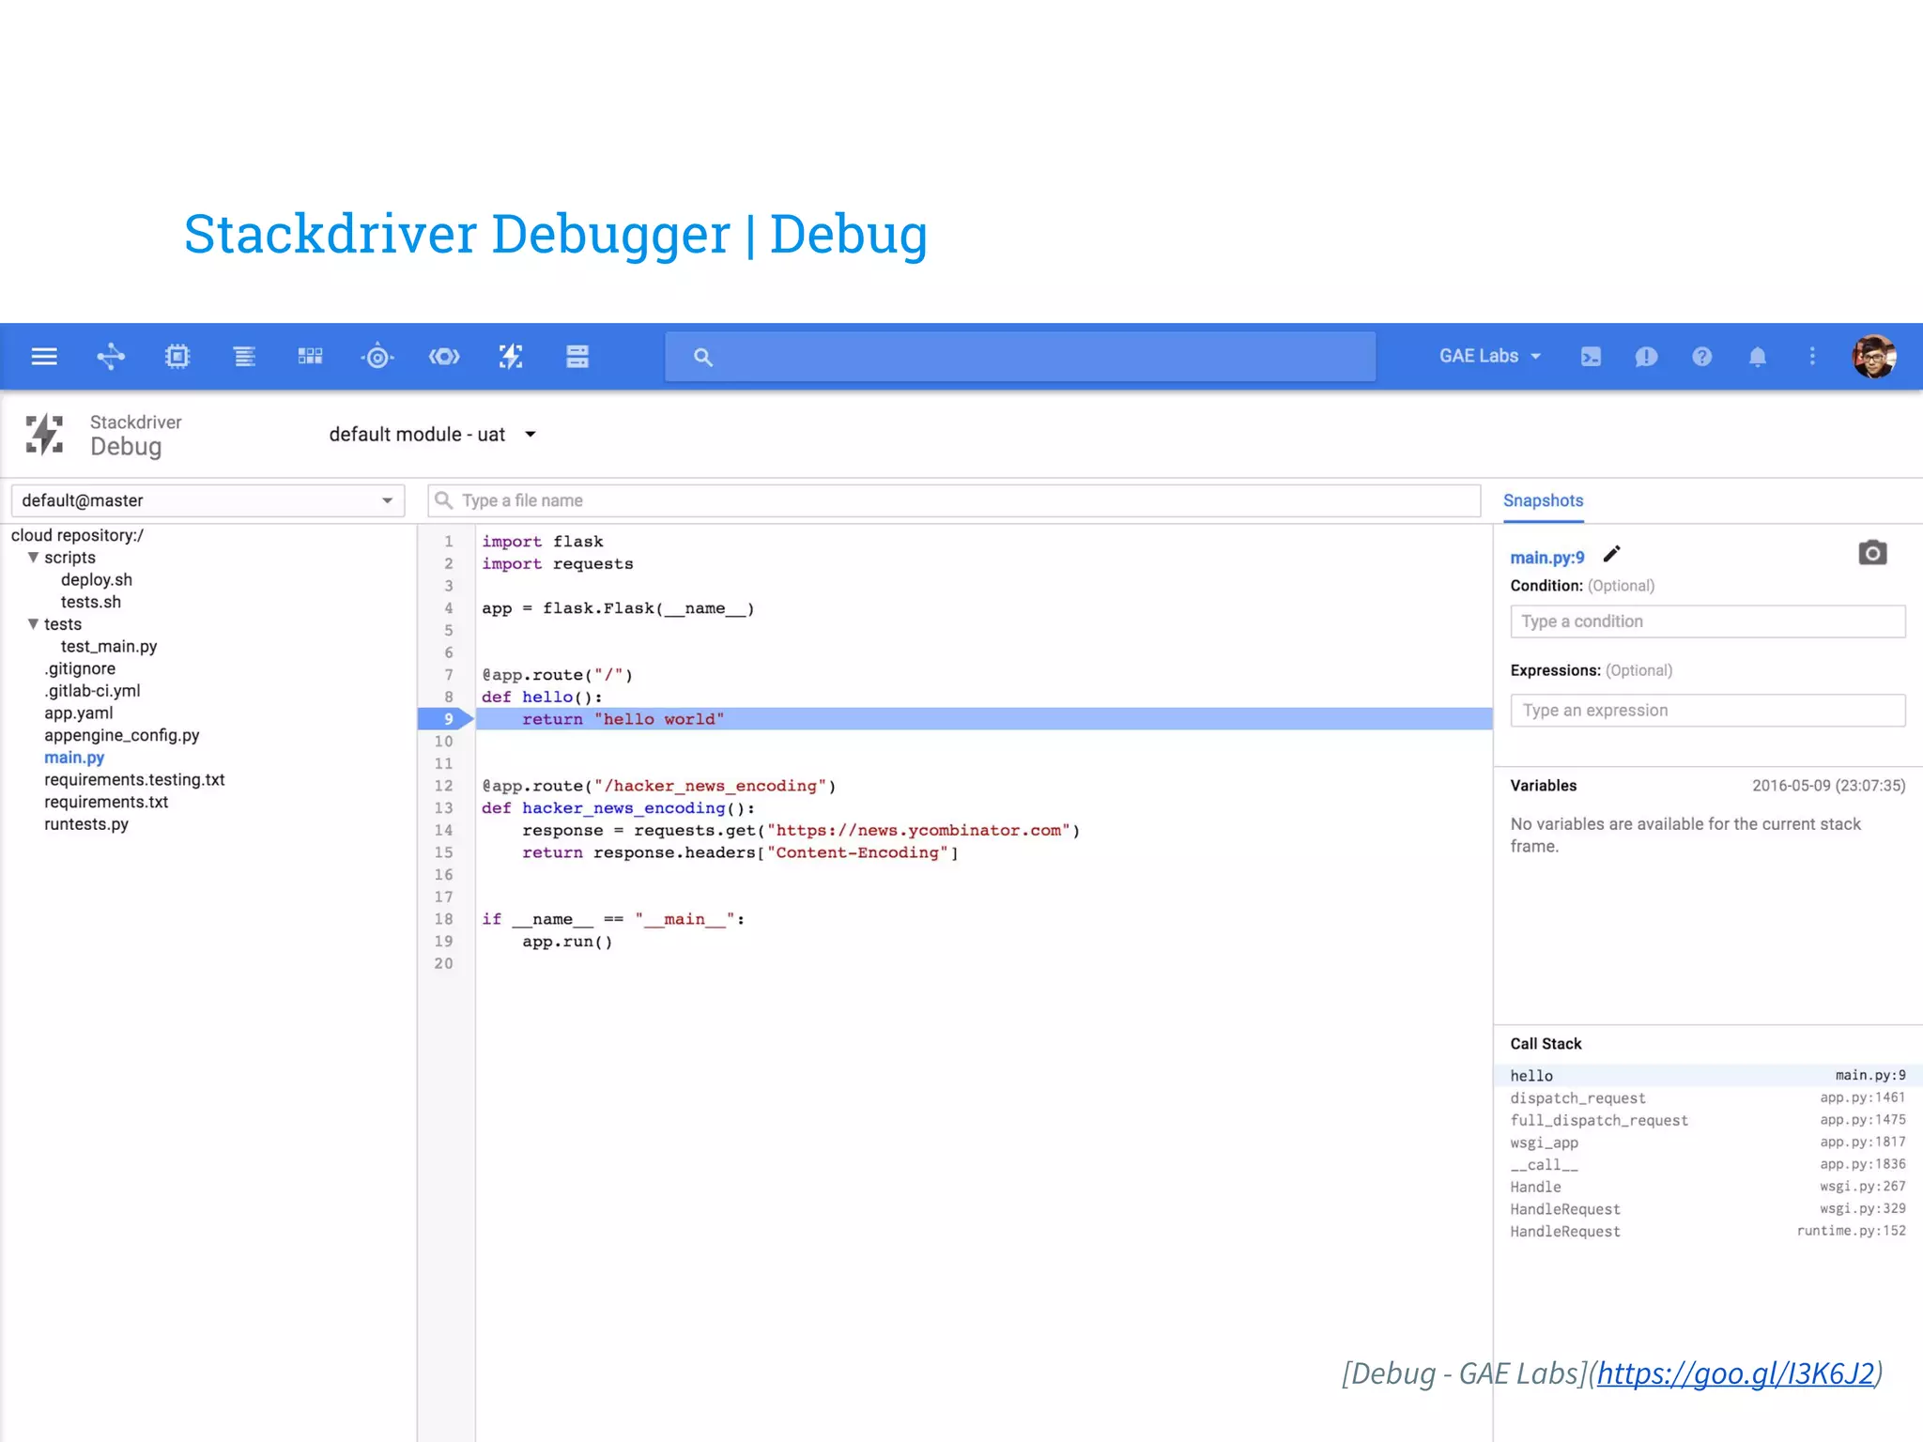Select wsgi_app stack frame
Viewport: 1923px width, 1442px height.
coord(1707,1143)
